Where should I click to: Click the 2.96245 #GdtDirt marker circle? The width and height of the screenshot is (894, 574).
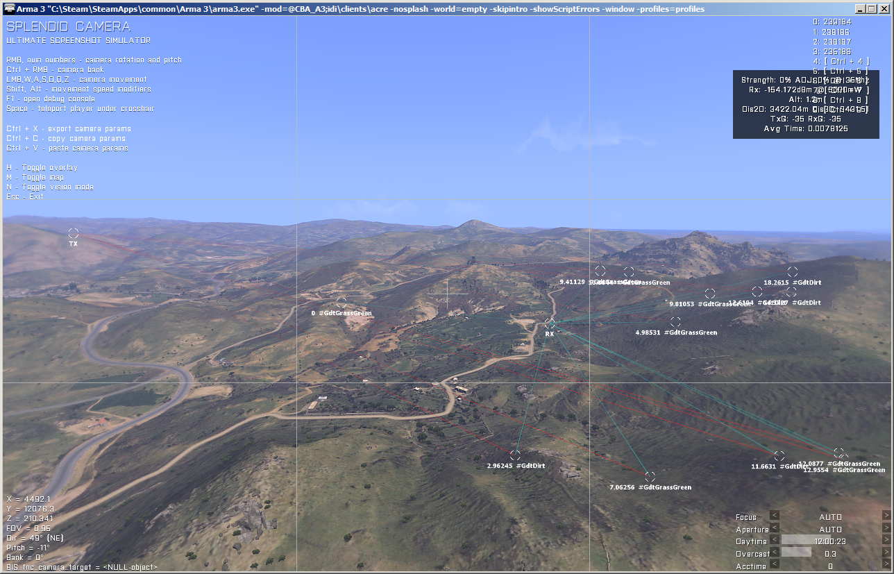(x=515, y=455)
